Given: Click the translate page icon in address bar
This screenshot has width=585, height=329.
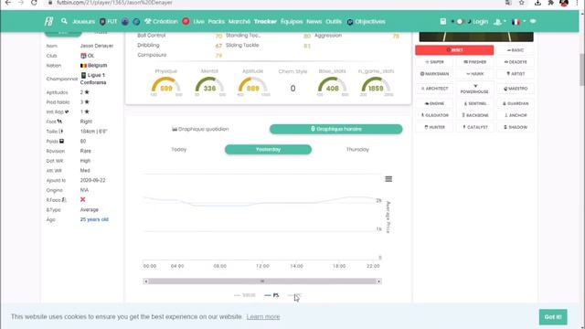Looking at the screenshot, I should click(x=508, y=3).
